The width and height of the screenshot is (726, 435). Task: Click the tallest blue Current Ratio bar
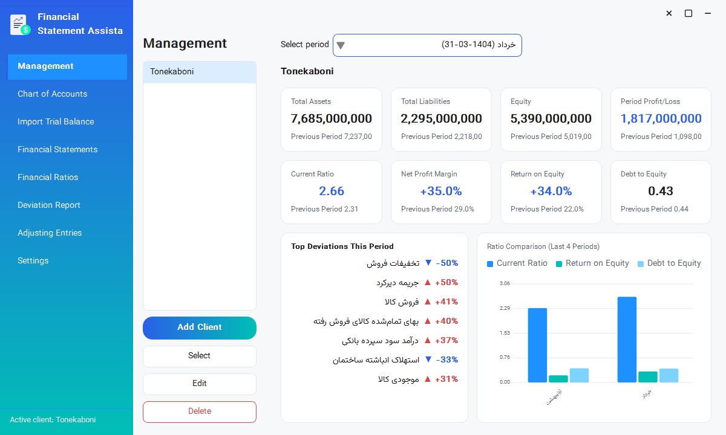[x=627, y=340]
